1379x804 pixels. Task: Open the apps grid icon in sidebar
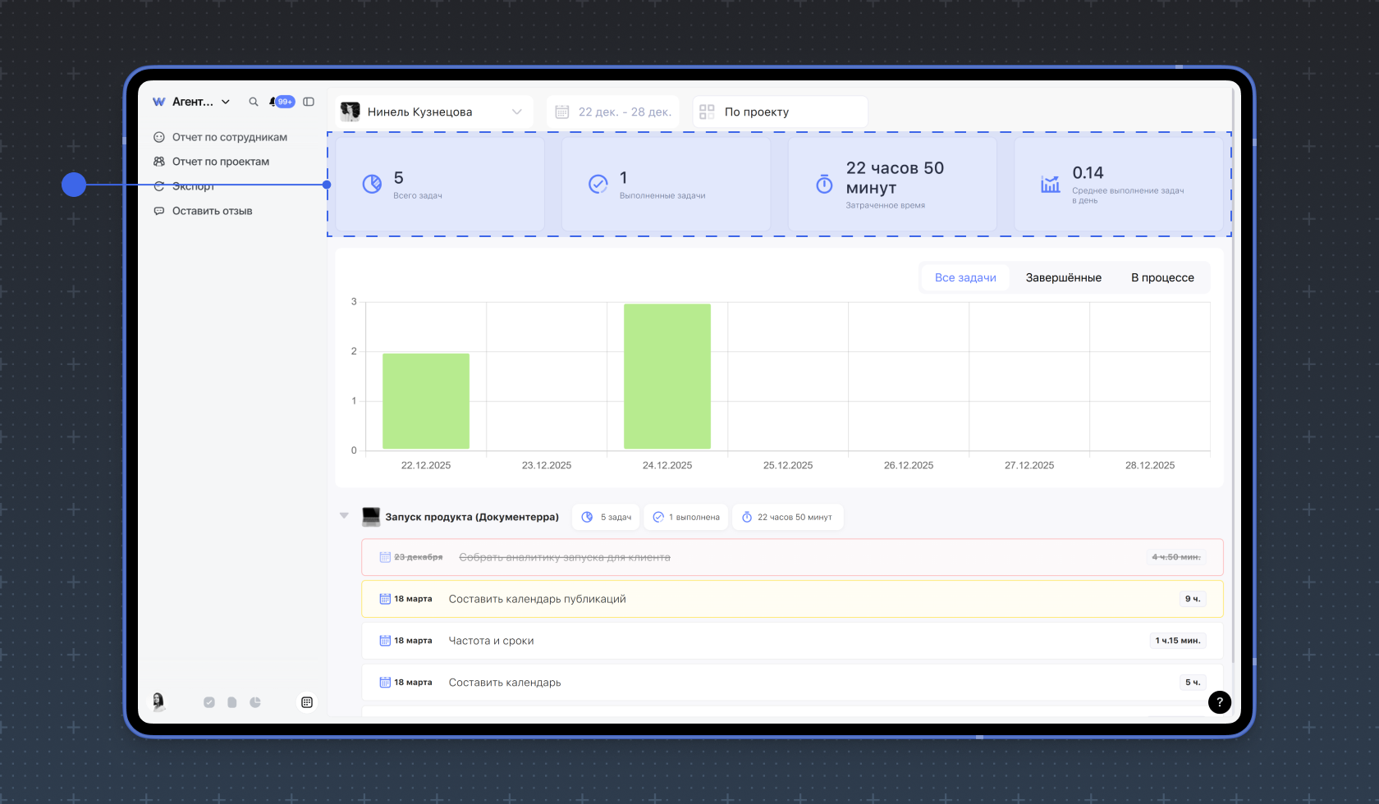pyautogui.click(x=307, y=702)
